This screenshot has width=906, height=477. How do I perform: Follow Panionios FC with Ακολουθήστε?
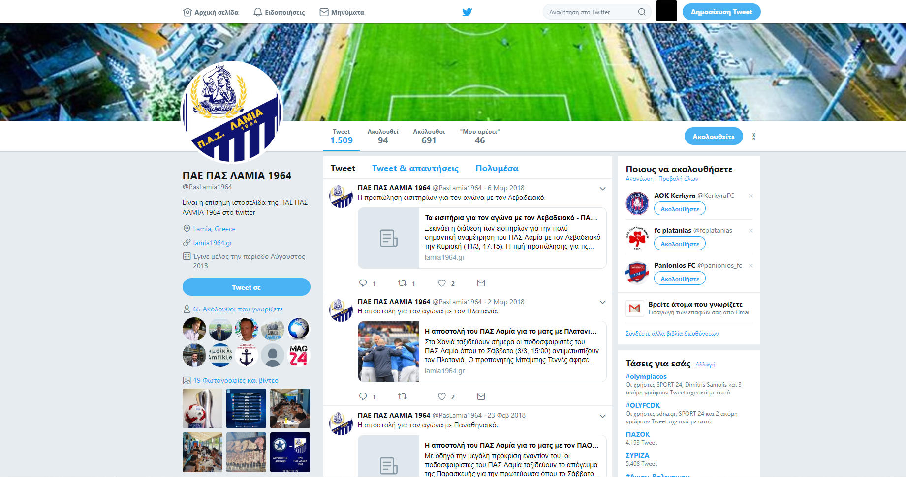[x=680, y=279]
